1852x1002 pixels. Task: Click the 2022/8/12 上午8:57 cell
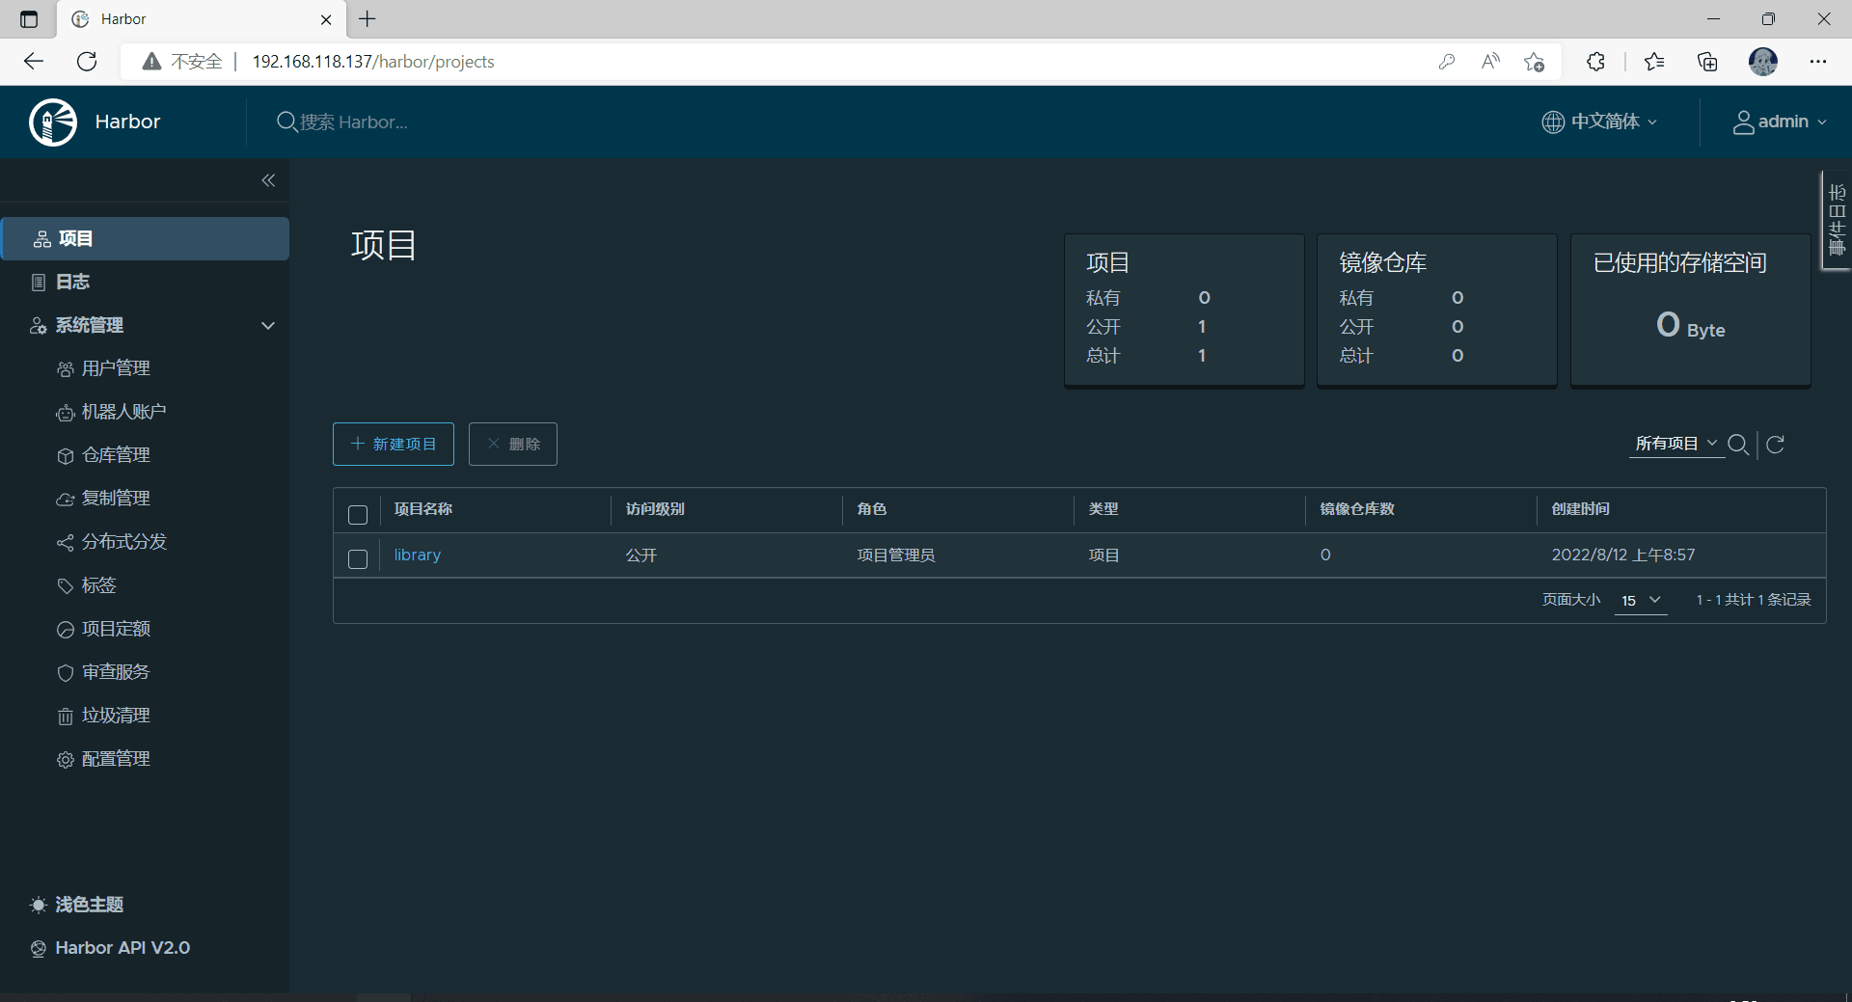pos(1622,555)
